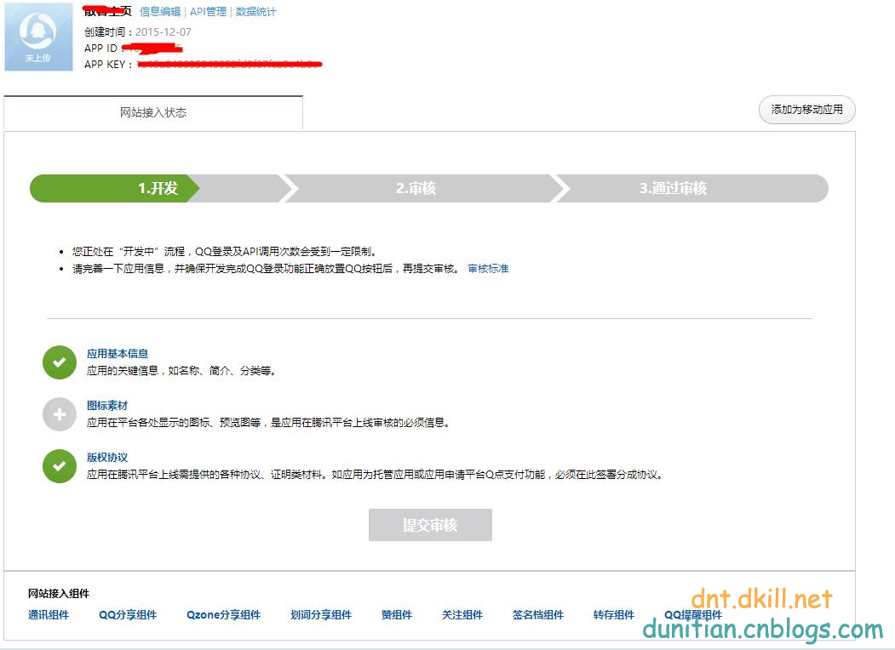Open the Qzone分享组件 link
895x650 pixels.
tap(224, 614)
